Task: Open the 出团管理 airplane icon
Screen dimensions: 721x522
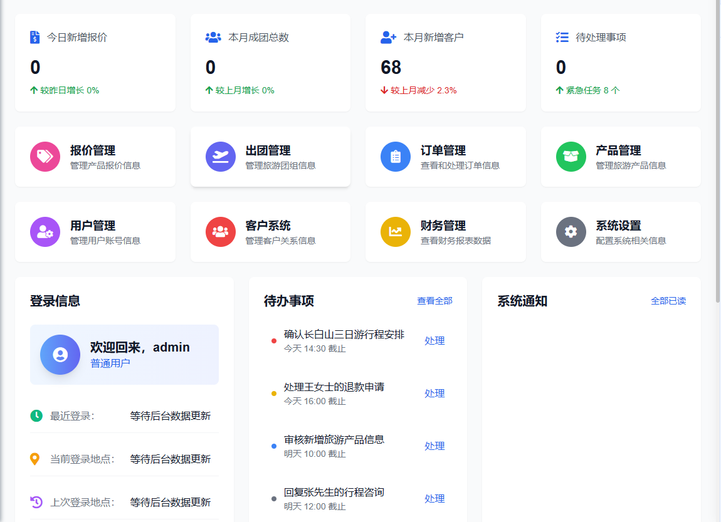Action: pyautogui.click(x=220, y=157)
